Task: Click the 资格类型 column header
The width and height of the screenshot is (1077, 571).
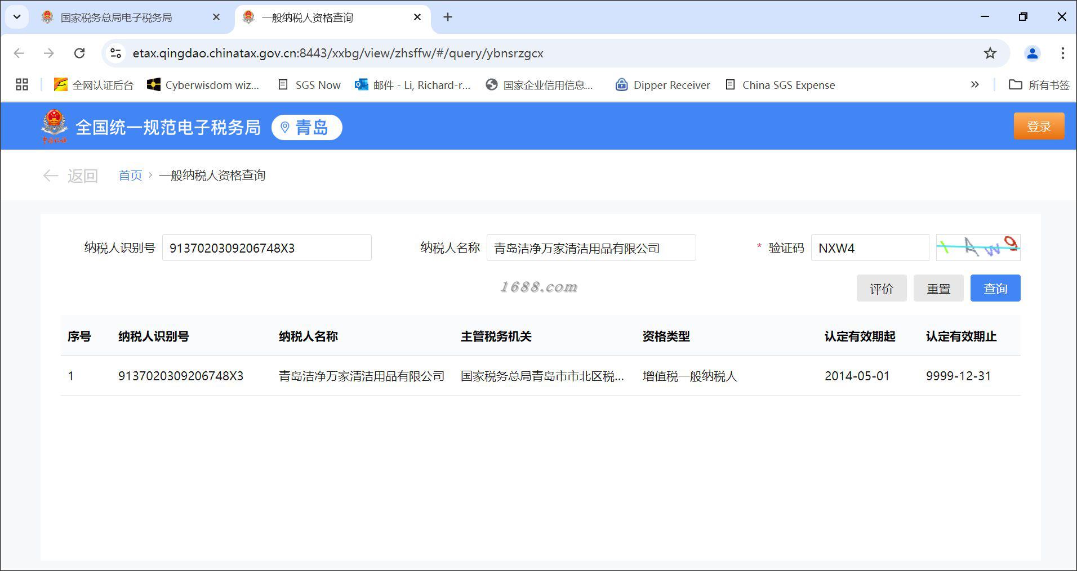Action: point(666,336)
